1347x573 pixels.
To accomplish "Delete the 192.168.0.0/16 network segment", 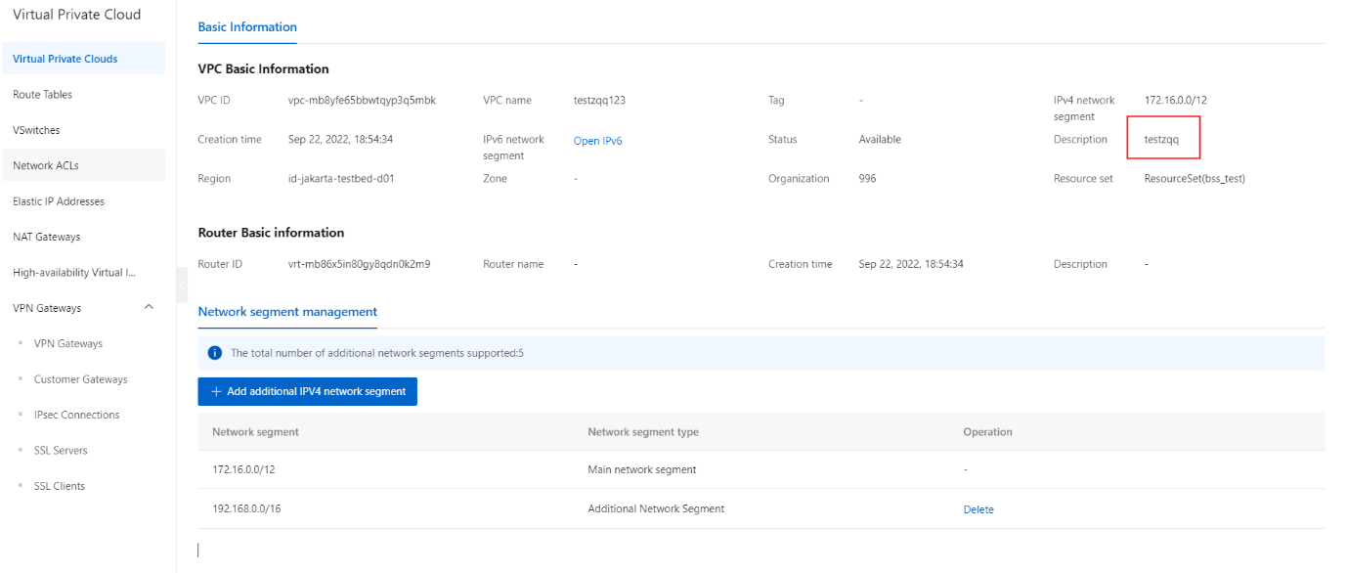I will (978, 509).
